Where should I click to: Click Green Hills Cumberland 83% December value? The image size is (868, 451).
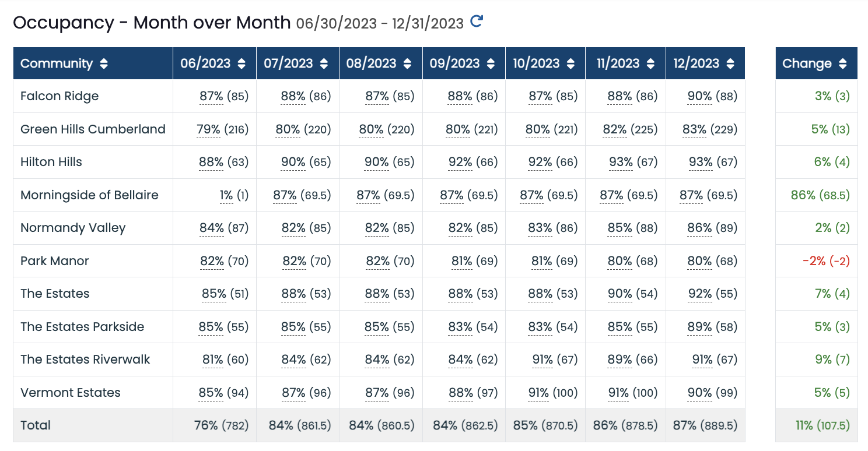pos(695,129)
